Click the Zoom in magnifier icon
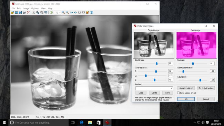 [63, 12]
